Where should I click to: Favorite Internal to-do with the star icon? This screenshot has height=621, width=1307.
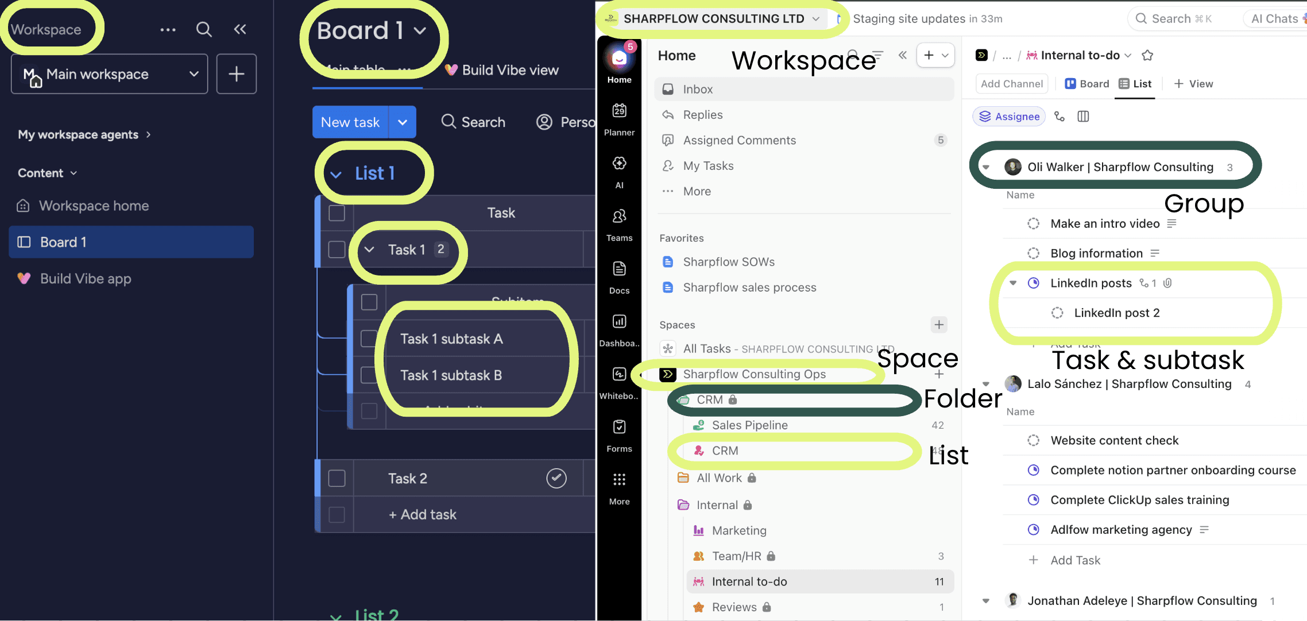click(x=1147, y=55)
